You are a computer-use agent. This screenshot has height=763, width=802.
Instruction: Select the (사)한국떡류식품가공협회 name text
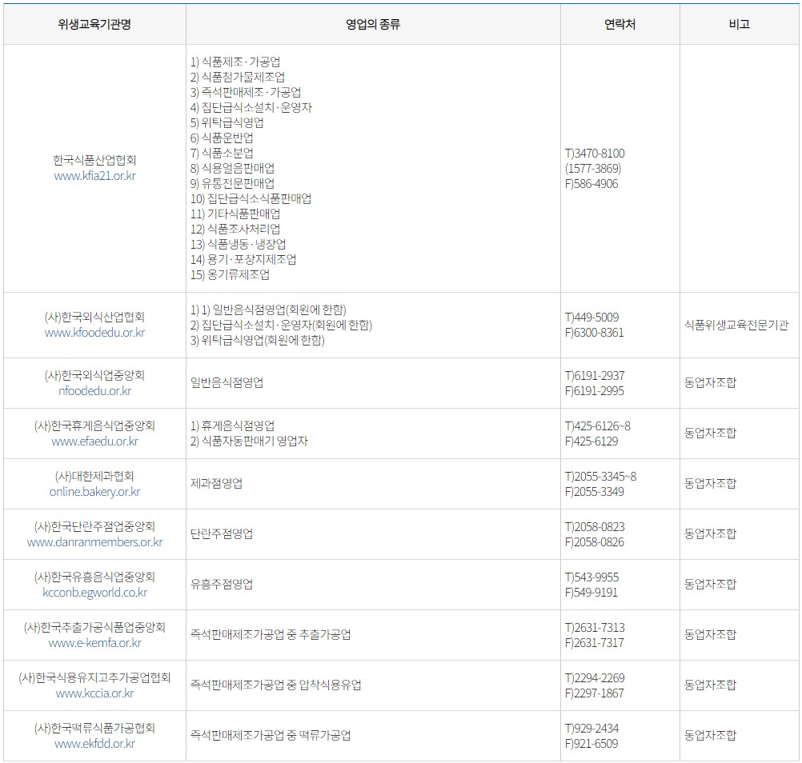(94, 729)
